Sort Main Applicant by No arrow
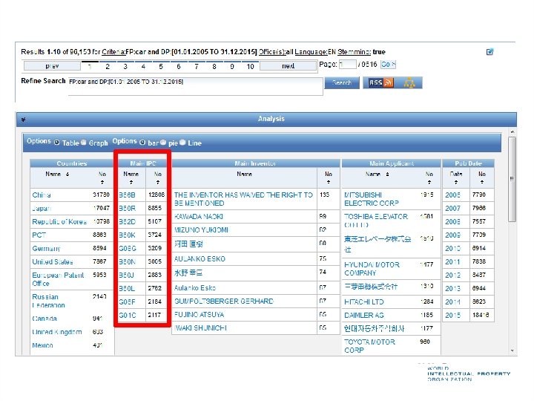 (429, 182)
